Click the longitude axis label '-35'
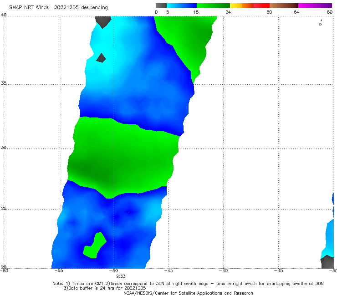Viewport: 337px width, 296px height. (x=279, y=270)
